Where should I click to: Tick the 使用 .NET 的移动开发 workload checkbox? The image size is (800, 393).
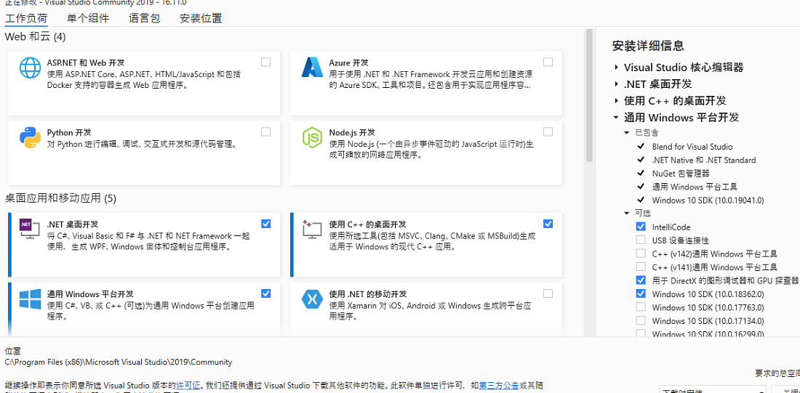pos(548,293)
